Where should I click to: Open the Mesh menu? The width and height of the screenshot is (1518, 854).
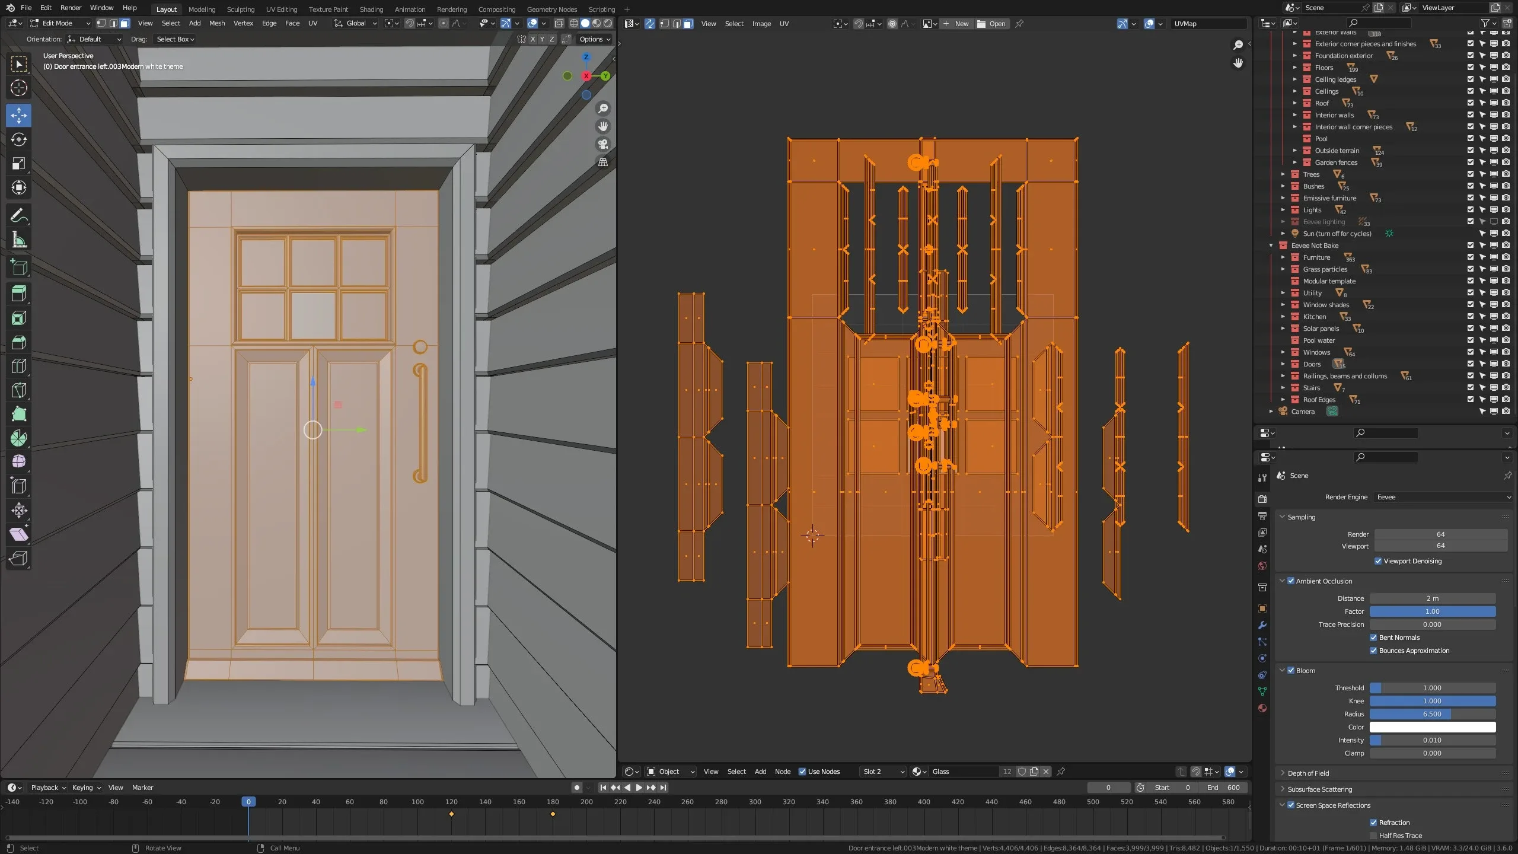(x=217, y=23)
